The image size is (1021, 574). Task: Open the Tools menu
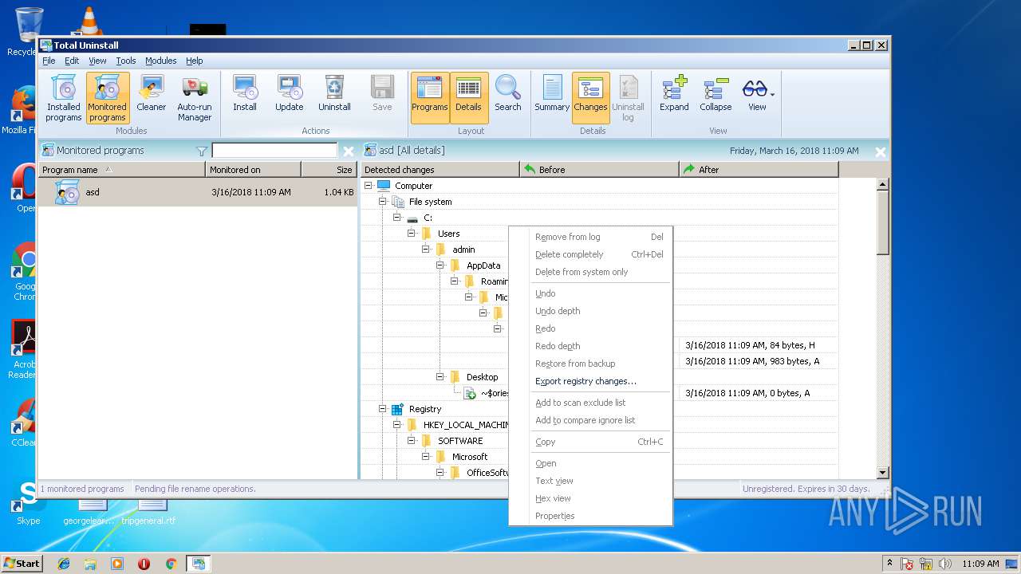tap(126, 61)
